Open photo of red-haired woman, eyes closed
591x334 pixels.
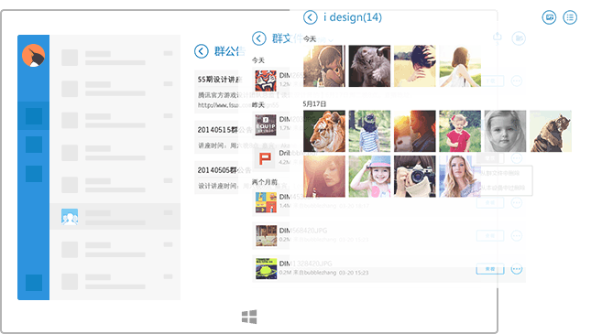point(324,177)
